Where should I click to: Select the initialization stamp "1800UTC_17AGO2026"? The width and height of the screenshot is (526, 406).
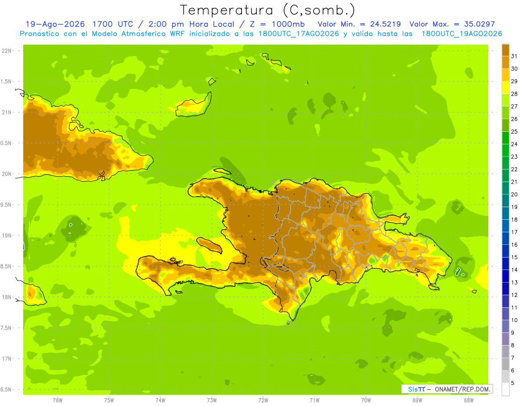pos(299,34)
